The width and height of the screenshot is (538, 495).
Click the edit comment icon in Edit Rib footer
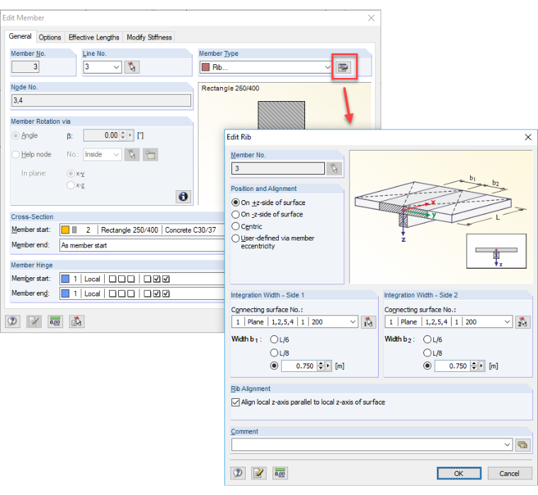pos(259,473)
